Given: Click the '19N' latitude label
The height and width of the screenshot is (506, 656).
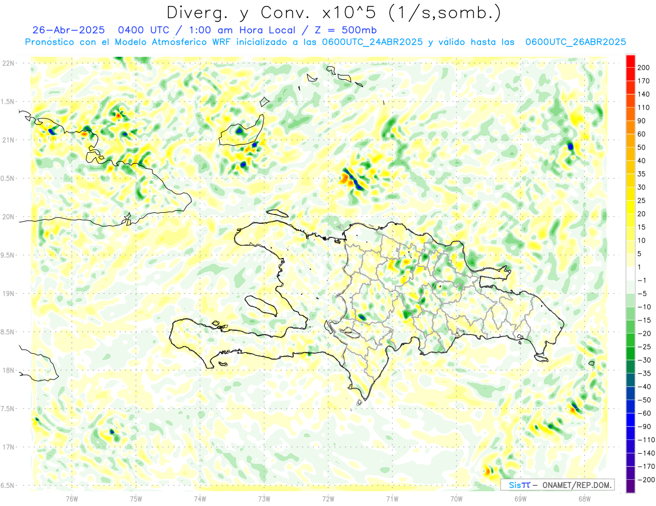Looking at the screenshot, I should pos(9,294).
